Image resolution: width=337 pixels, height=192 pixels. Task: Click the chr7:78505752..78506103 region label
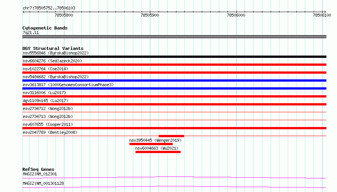[49, 8]
